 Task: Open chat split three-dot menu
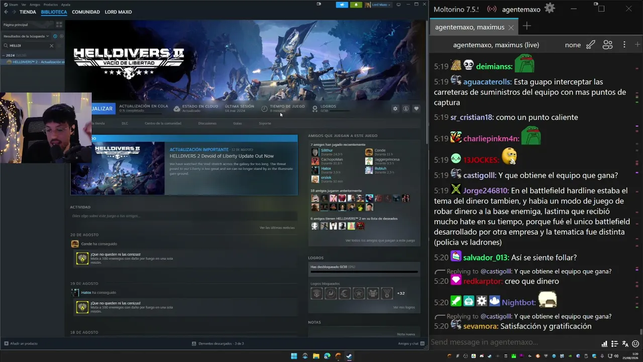[x=624, y=45]
